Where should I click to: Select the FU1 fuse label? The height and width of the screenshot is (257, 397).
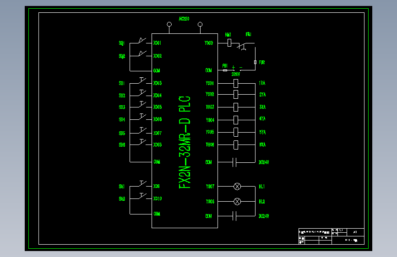click(225, 66)
